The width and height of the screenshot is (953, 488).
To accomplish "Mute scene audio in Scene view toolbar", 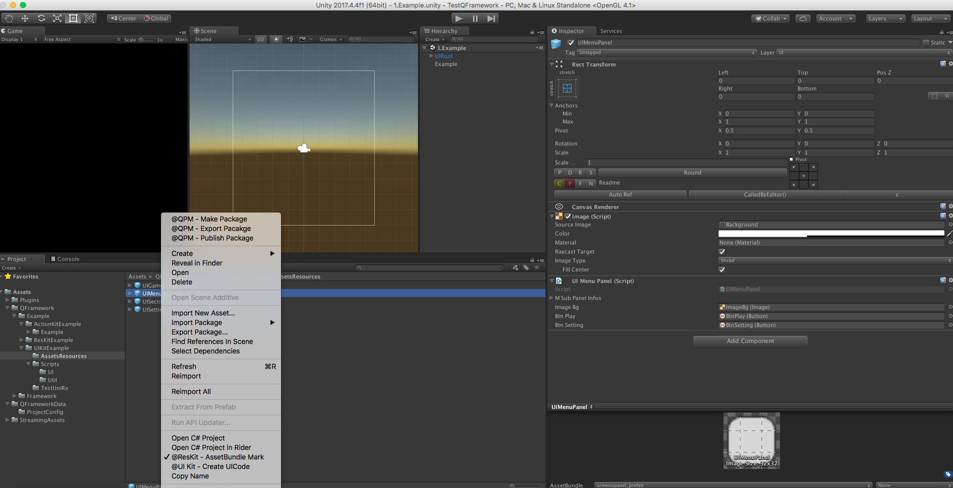I will pos(289,39).
